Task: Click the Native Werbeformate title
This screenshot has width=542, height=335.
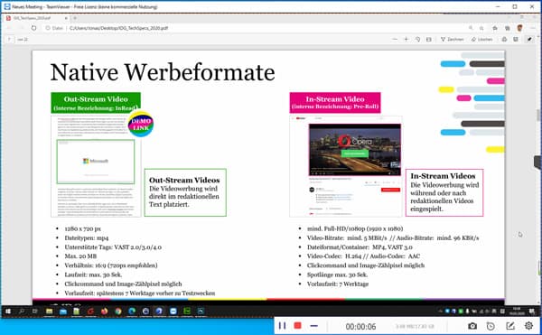Action: [163, 72]
